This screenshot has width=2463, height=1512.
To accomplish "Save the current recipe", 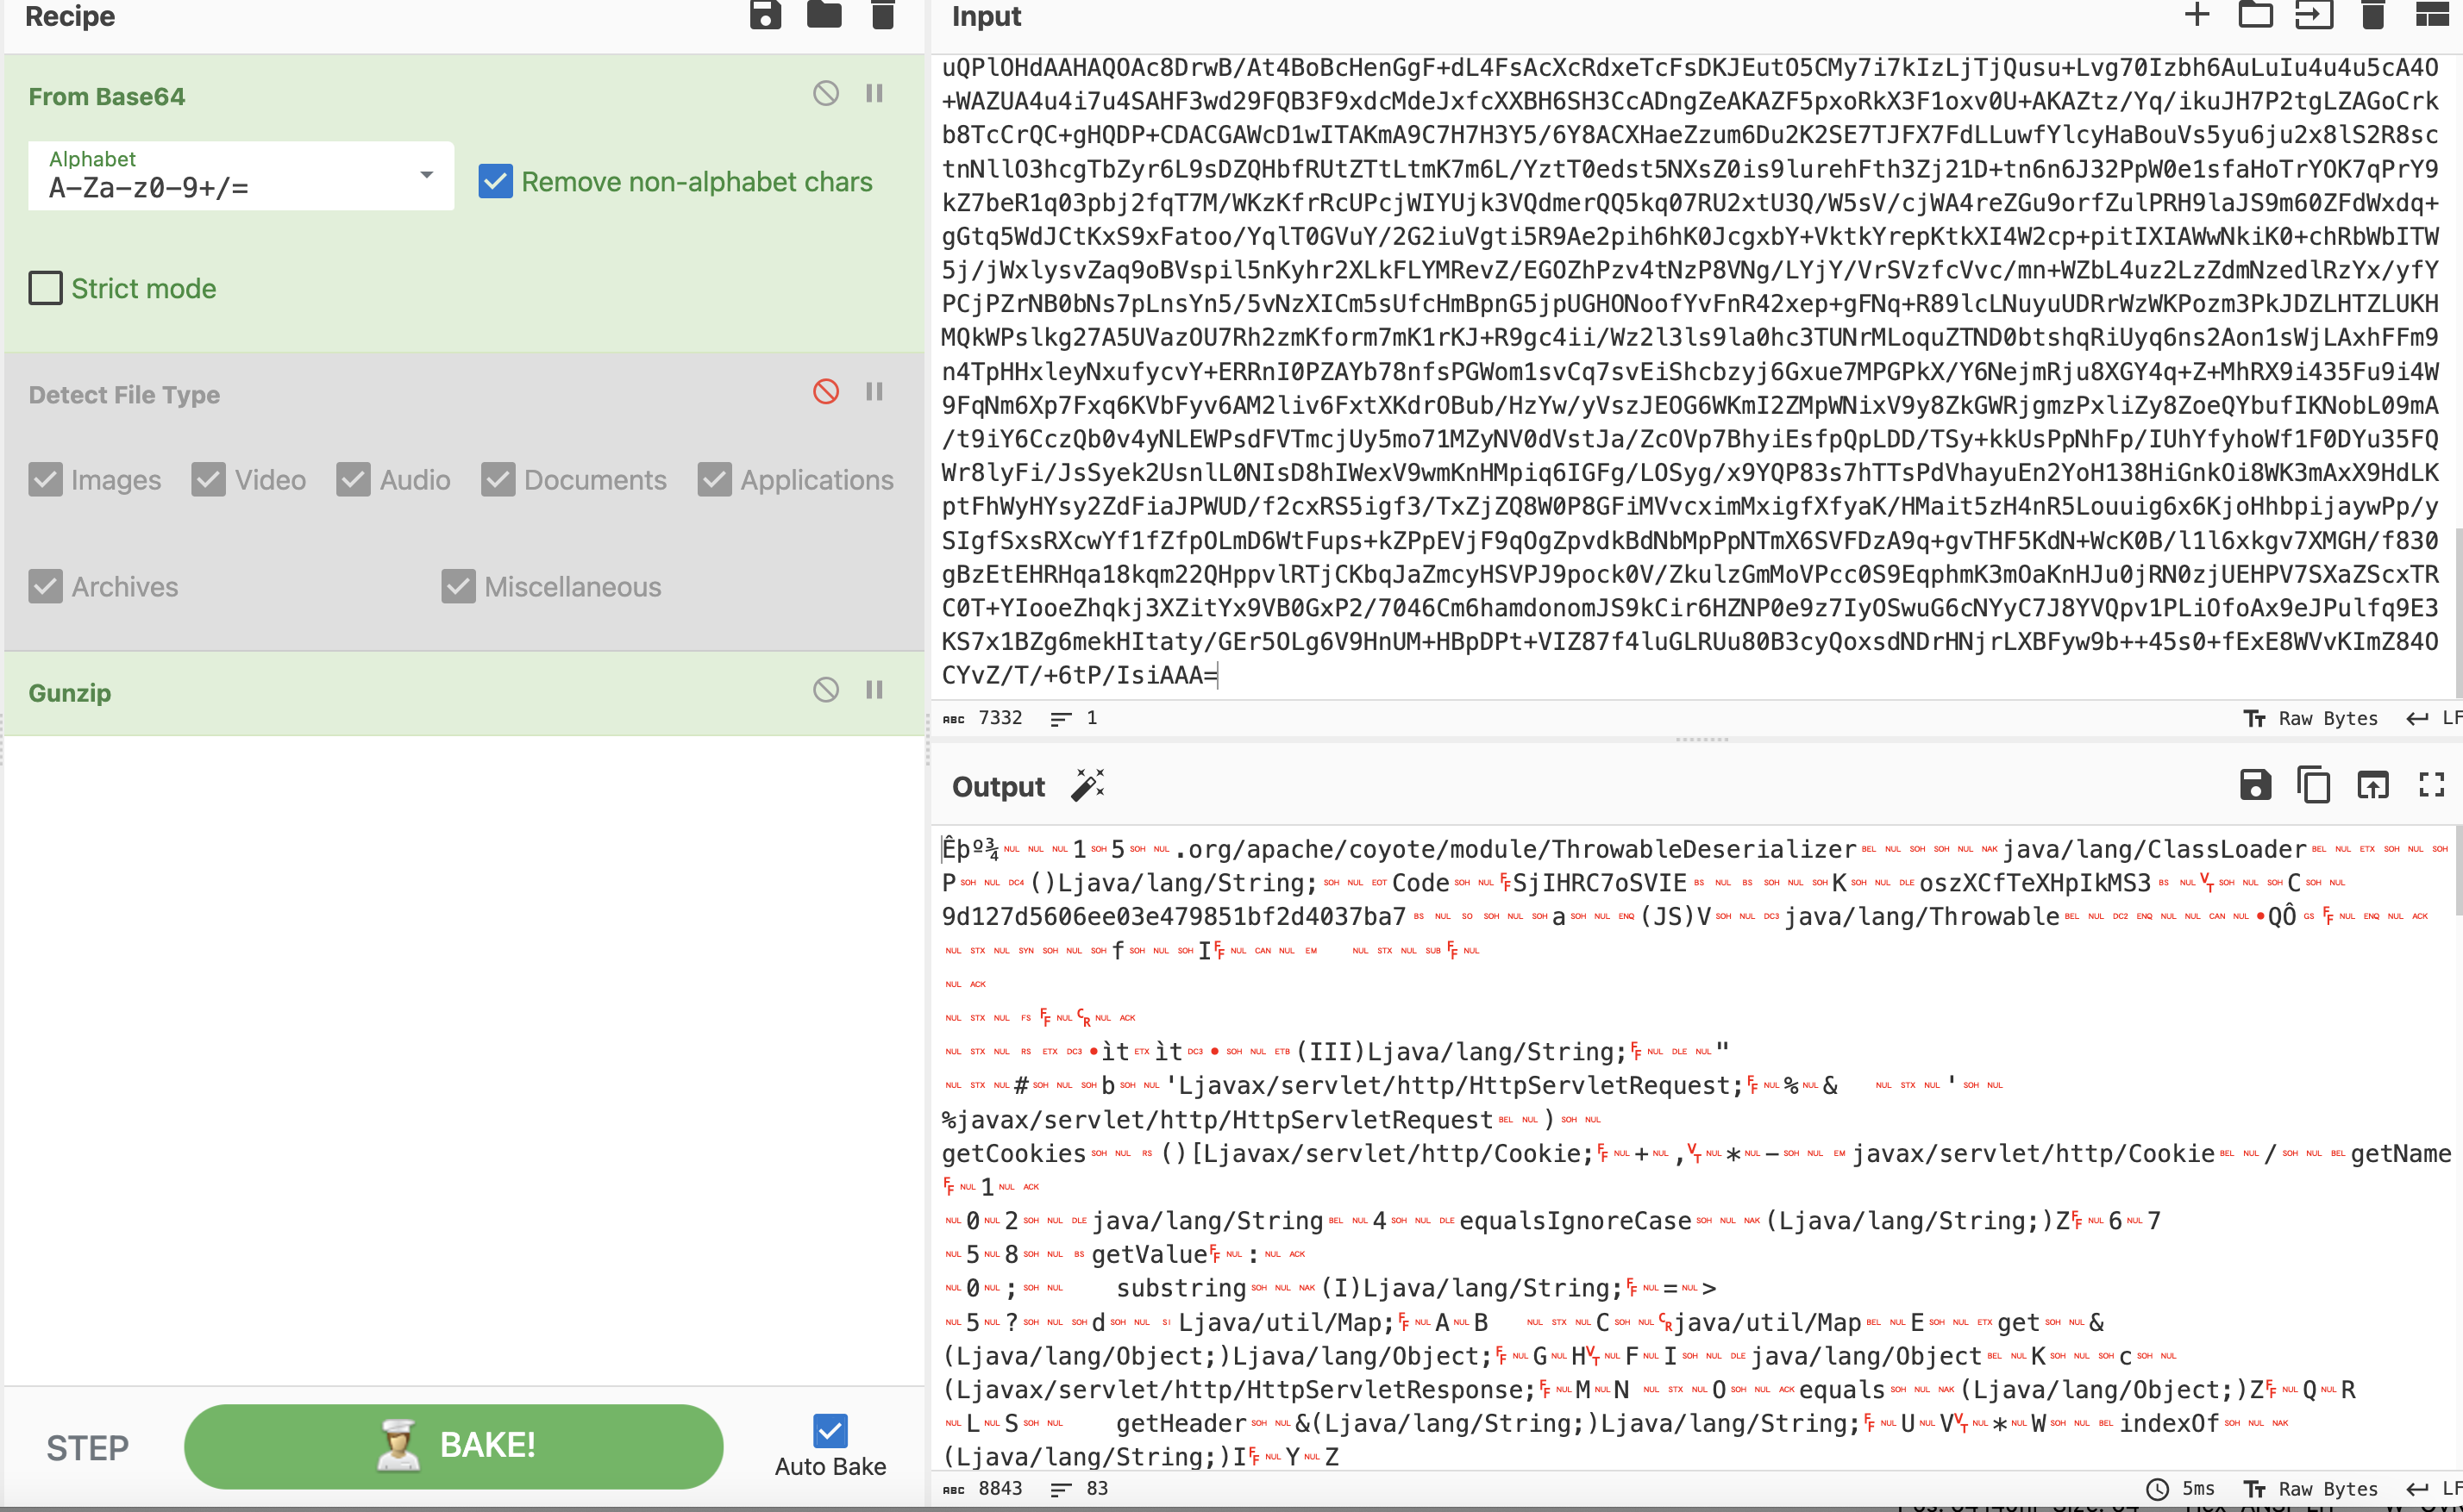I will pos(765,15).
